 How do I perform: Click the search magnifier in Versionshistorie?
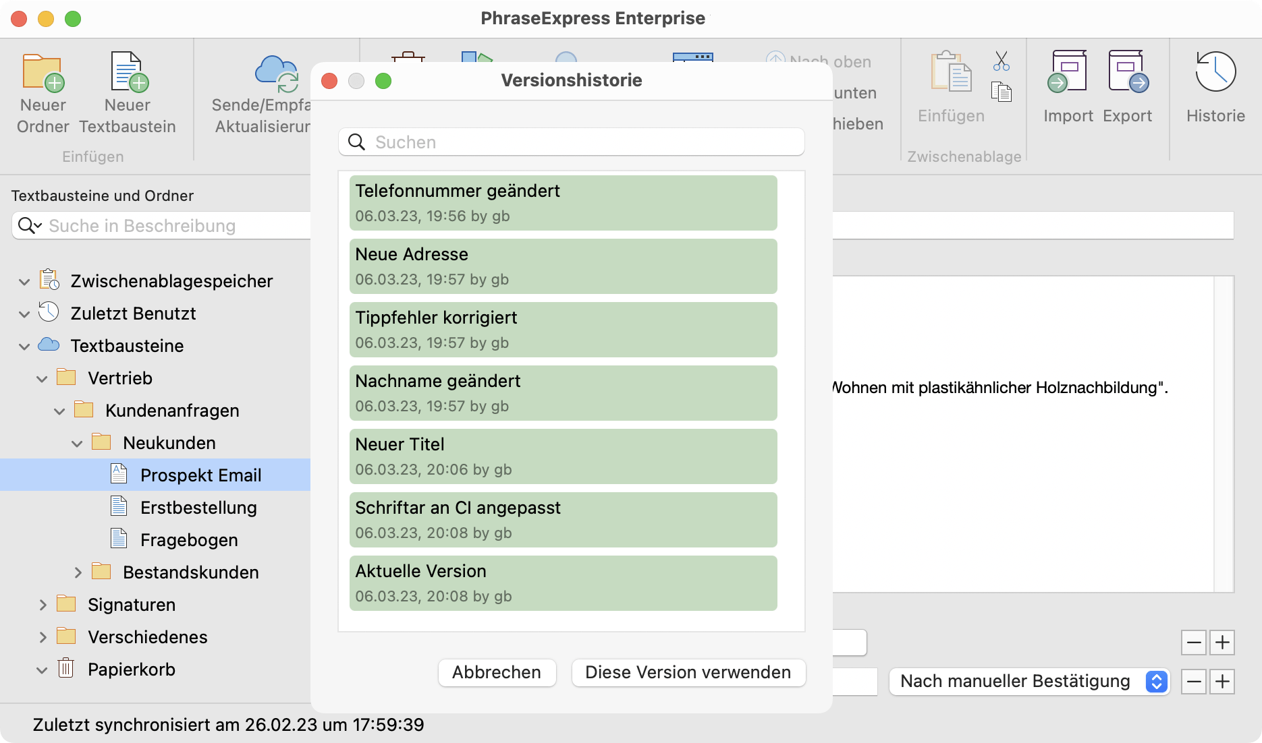[356, 142]
